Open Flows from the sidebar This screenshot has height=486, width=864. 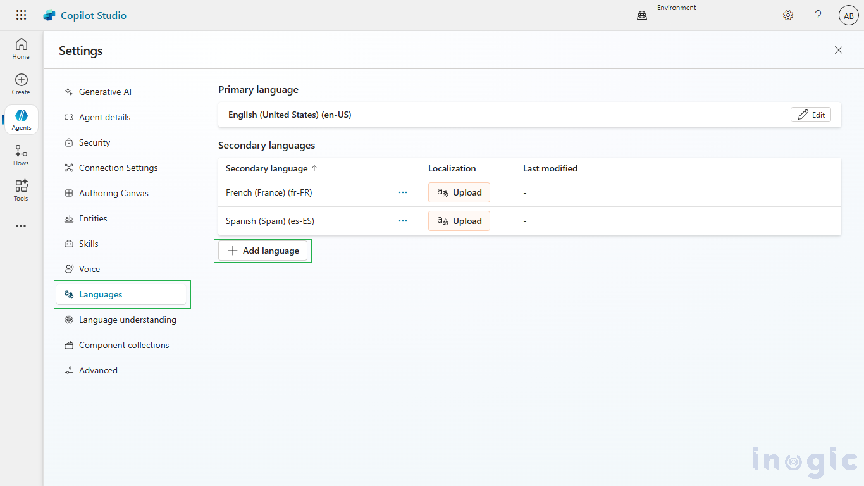[x=21, y=155]
